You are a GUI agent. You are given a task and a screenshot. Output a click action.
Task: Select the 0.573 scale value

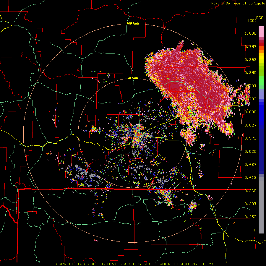click(x=250, y=138)
